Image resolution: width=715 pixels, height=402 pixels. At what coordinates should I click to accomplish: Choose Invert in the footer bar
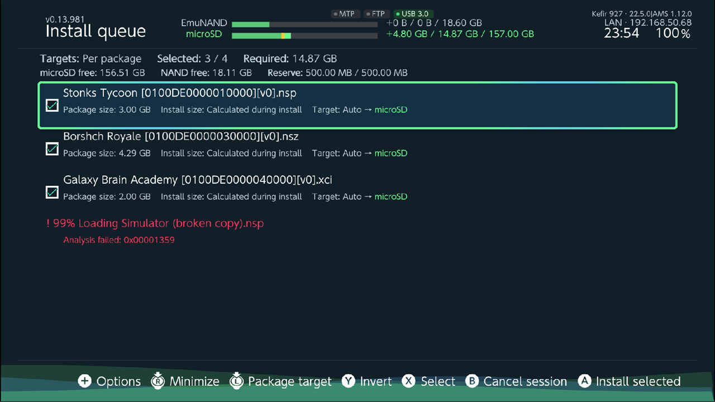(376, 382)
